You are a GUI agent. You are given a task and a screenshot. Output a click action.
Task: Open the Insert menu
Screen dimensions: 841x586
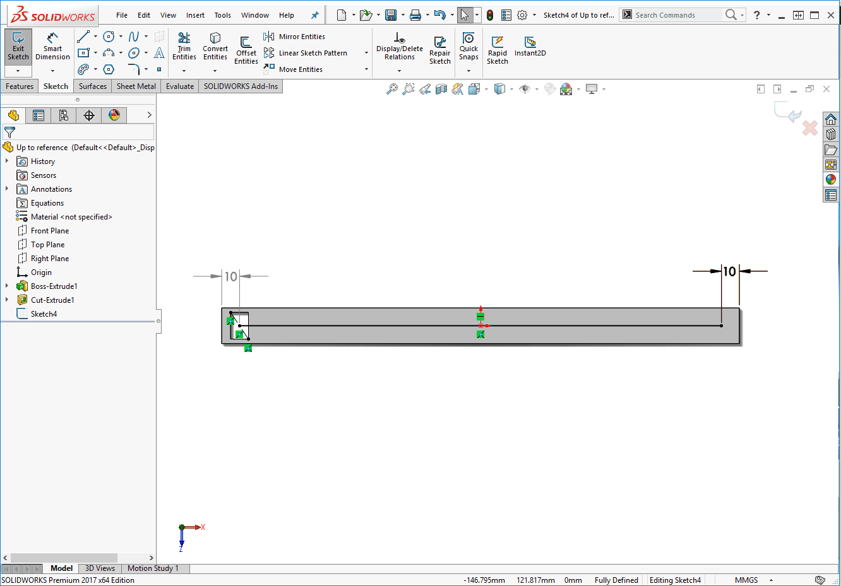[x=195, y=15]
